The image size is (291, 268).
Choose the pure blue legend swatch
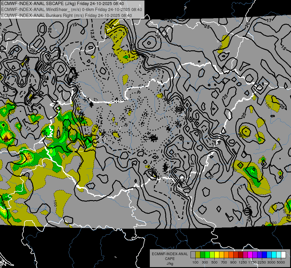(264, 255)
